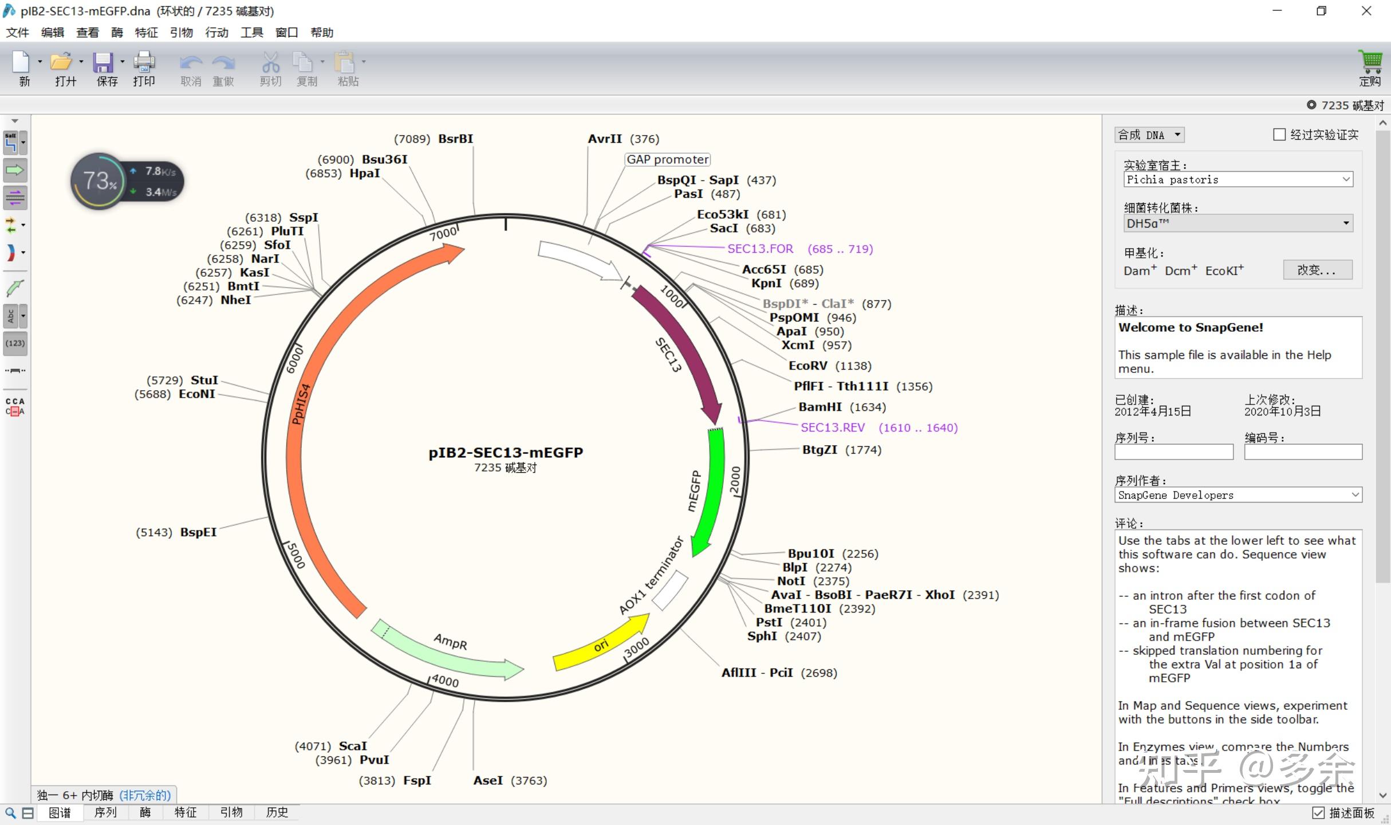Expand the DH5α transformation strain dropdown
Screen dimensions: 1391x825
tap(1238, 223)
